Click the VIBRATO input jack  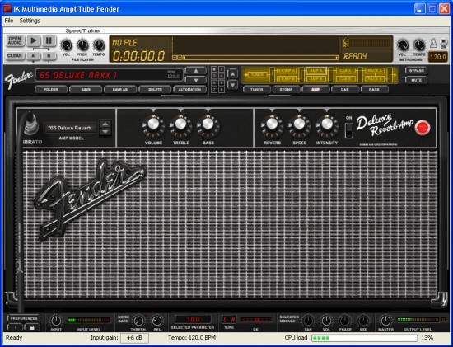(x=31, y=124)
